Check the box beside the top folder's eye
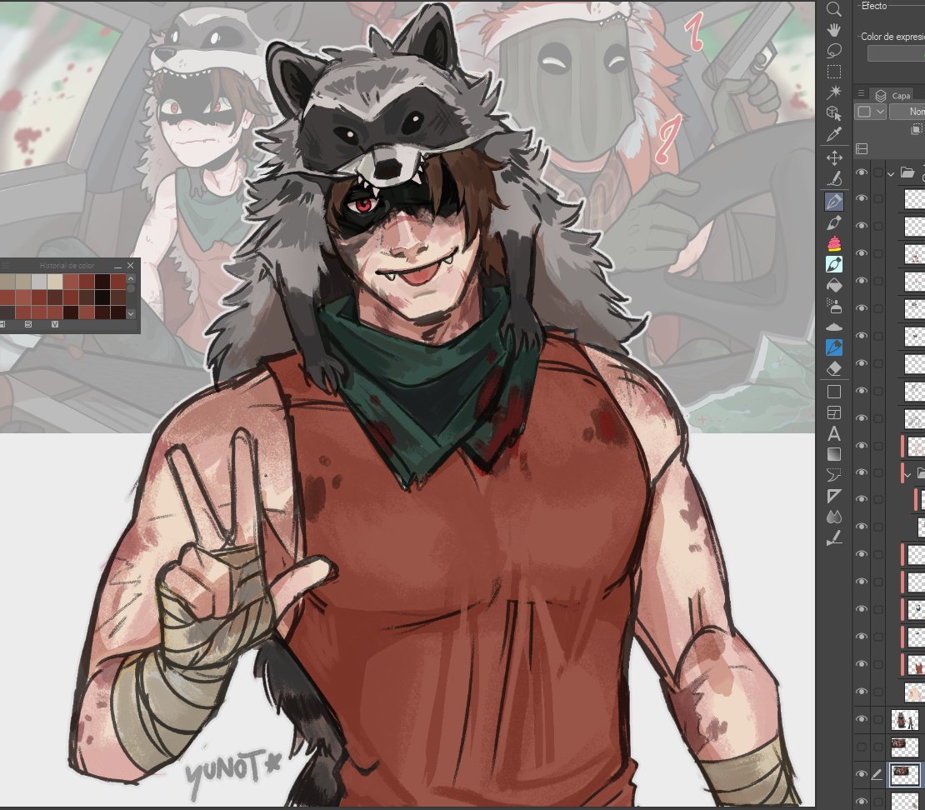Image resolution: width=925 pixels, height=810 pixels. tap(877, 172)
